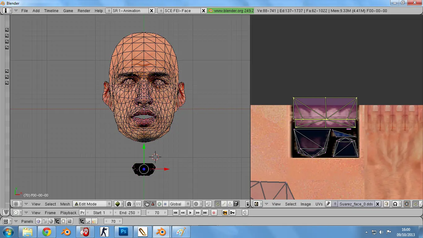The height and width of the screenshot is (238, 423).
Task: Unlink the Suarez_face_0.dds image X button
Action: (378, 204)
